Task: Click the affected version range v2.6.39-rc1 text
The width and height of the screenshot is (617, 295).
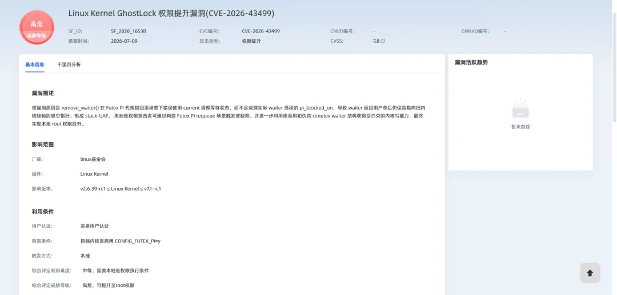Action: pos(121,188)
